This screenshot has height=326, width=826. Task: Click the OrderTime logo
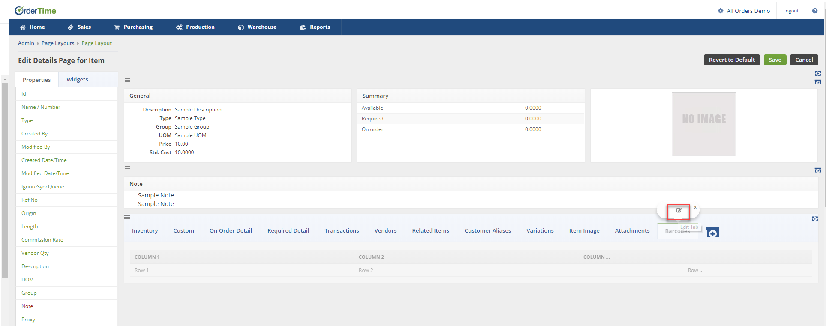[36, 11]
